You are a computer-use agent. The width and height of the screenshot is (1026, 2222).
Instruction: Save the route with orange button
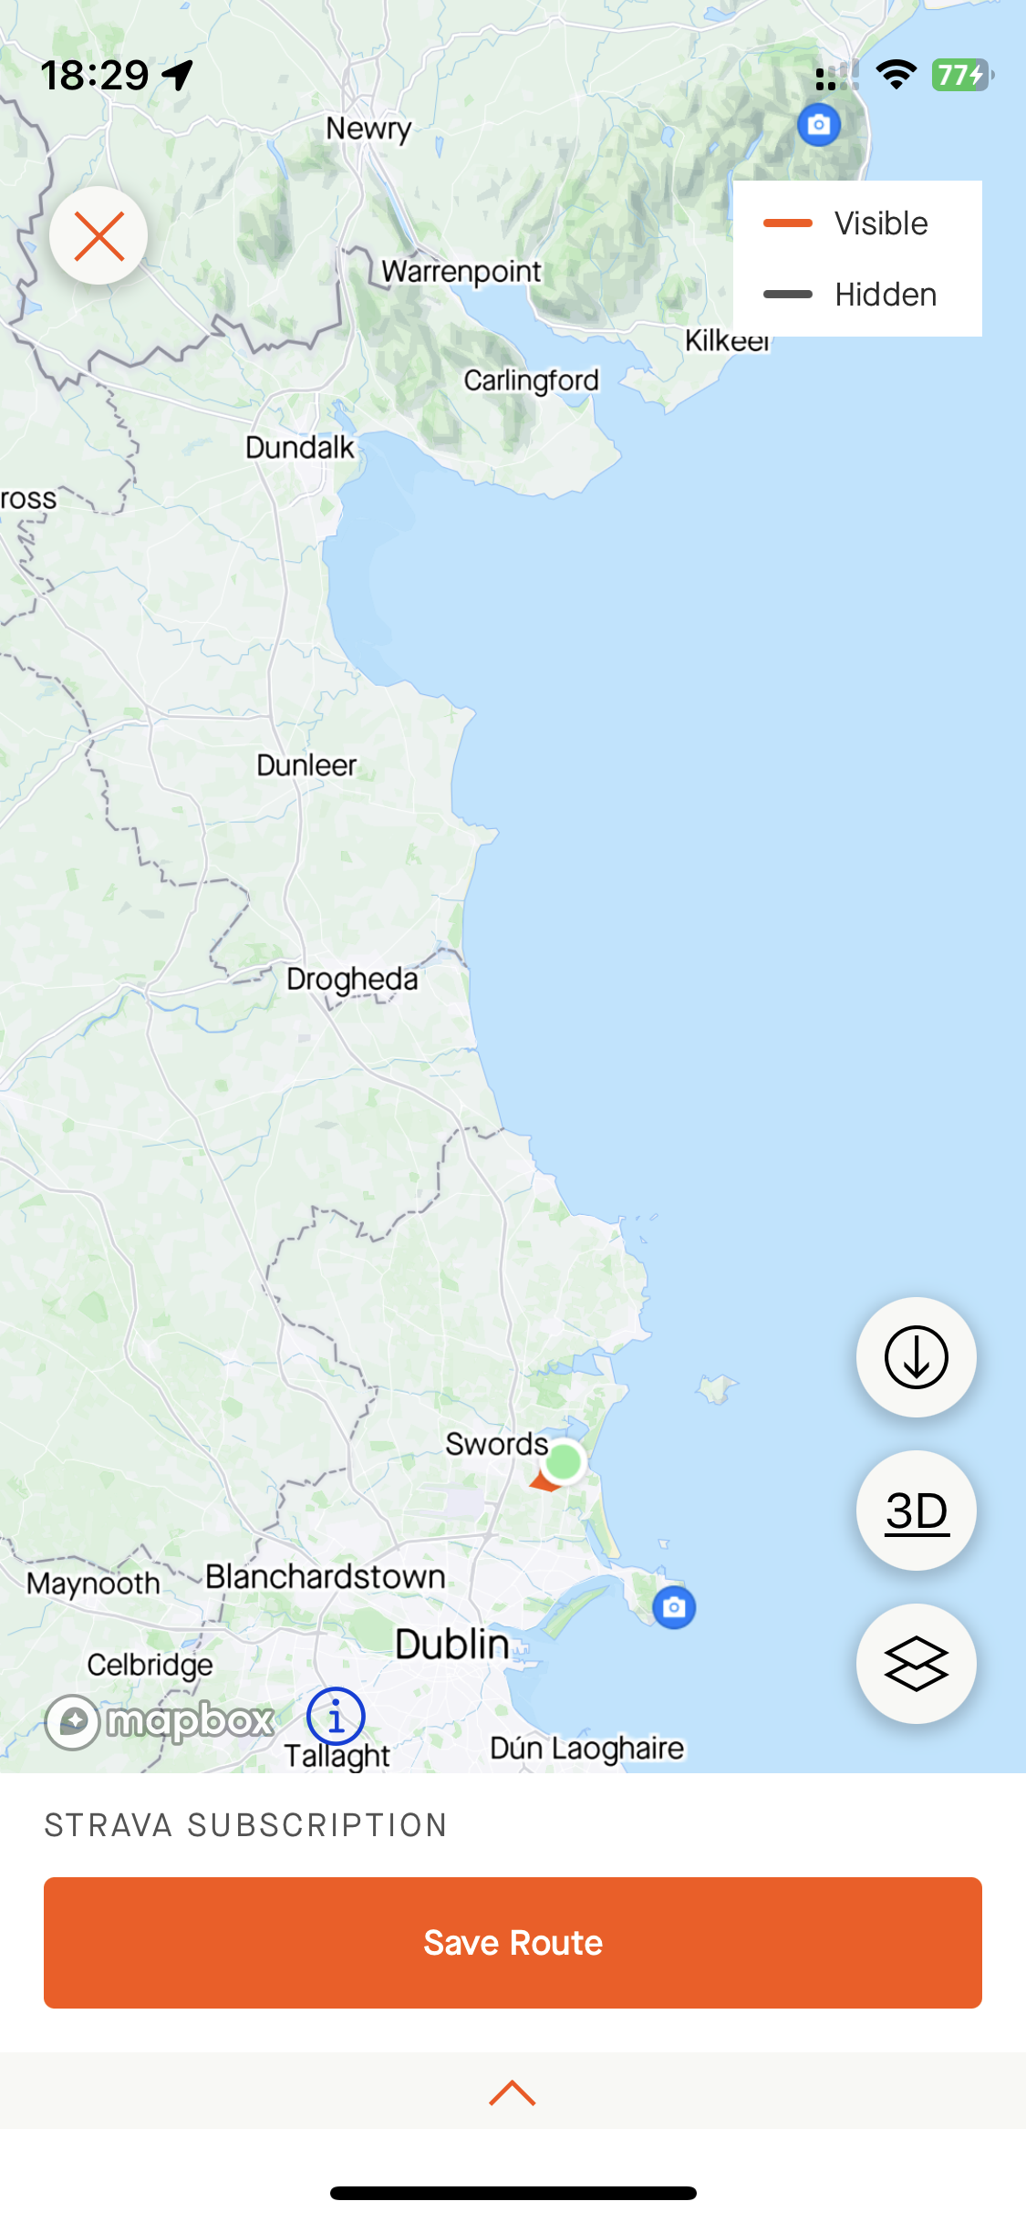(513, 1942)
